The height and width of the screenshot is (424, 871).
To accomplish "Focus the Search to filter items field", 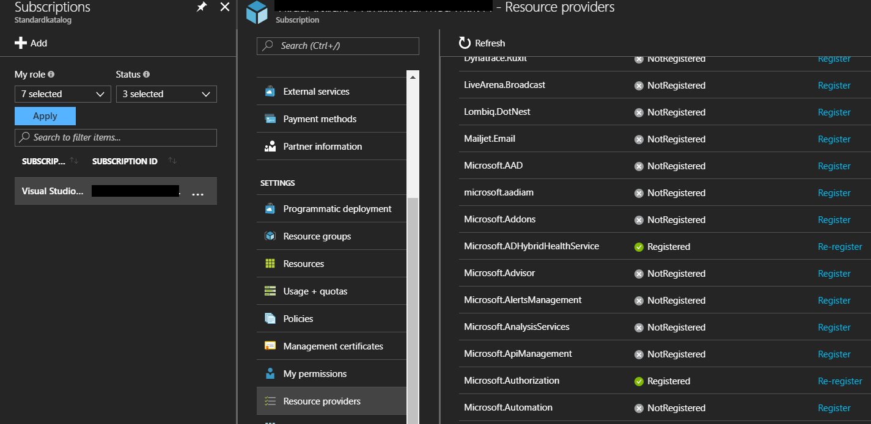I will click(x=116, y=137).
